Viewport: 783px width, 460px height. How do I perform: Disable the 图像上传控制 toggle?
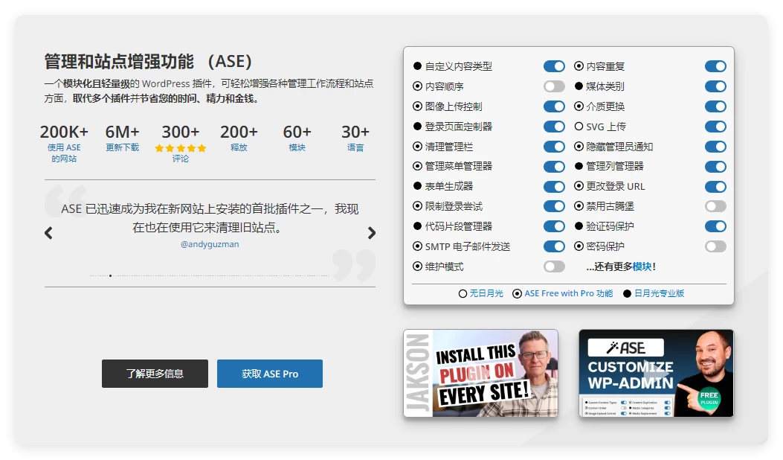pos(554,106)
